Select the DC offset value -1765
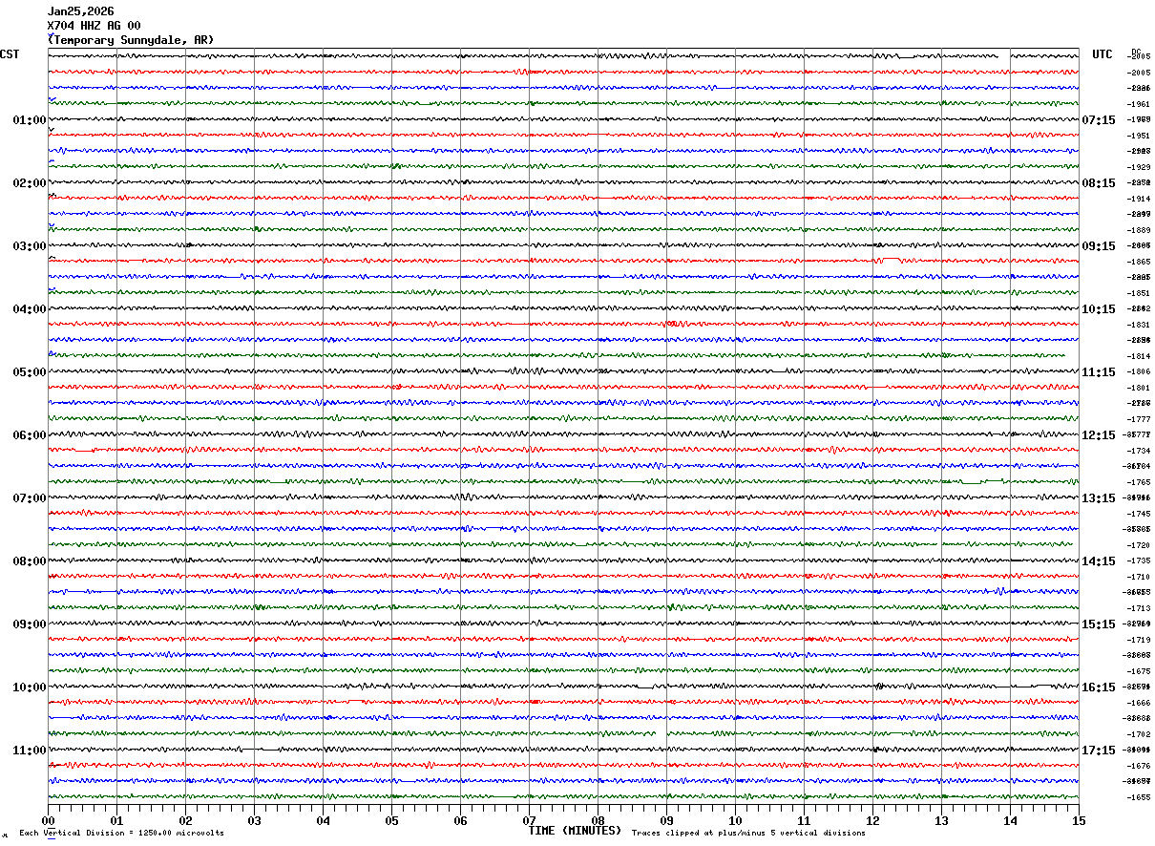 1139,482
